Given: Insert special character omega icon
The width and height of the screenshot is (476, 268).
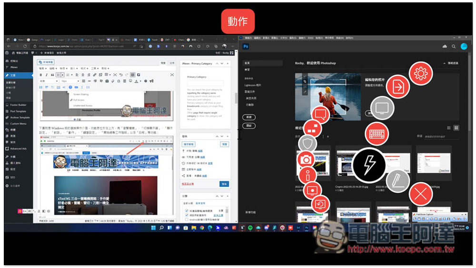Looking at the screenshot, I should click(x=119, y=81).
